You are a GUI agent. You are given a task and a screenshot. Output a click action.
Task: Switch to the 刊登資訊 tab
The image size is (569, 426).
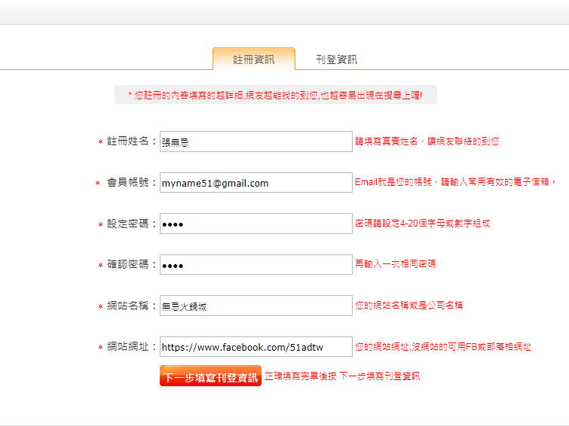[x=336, y=59]
